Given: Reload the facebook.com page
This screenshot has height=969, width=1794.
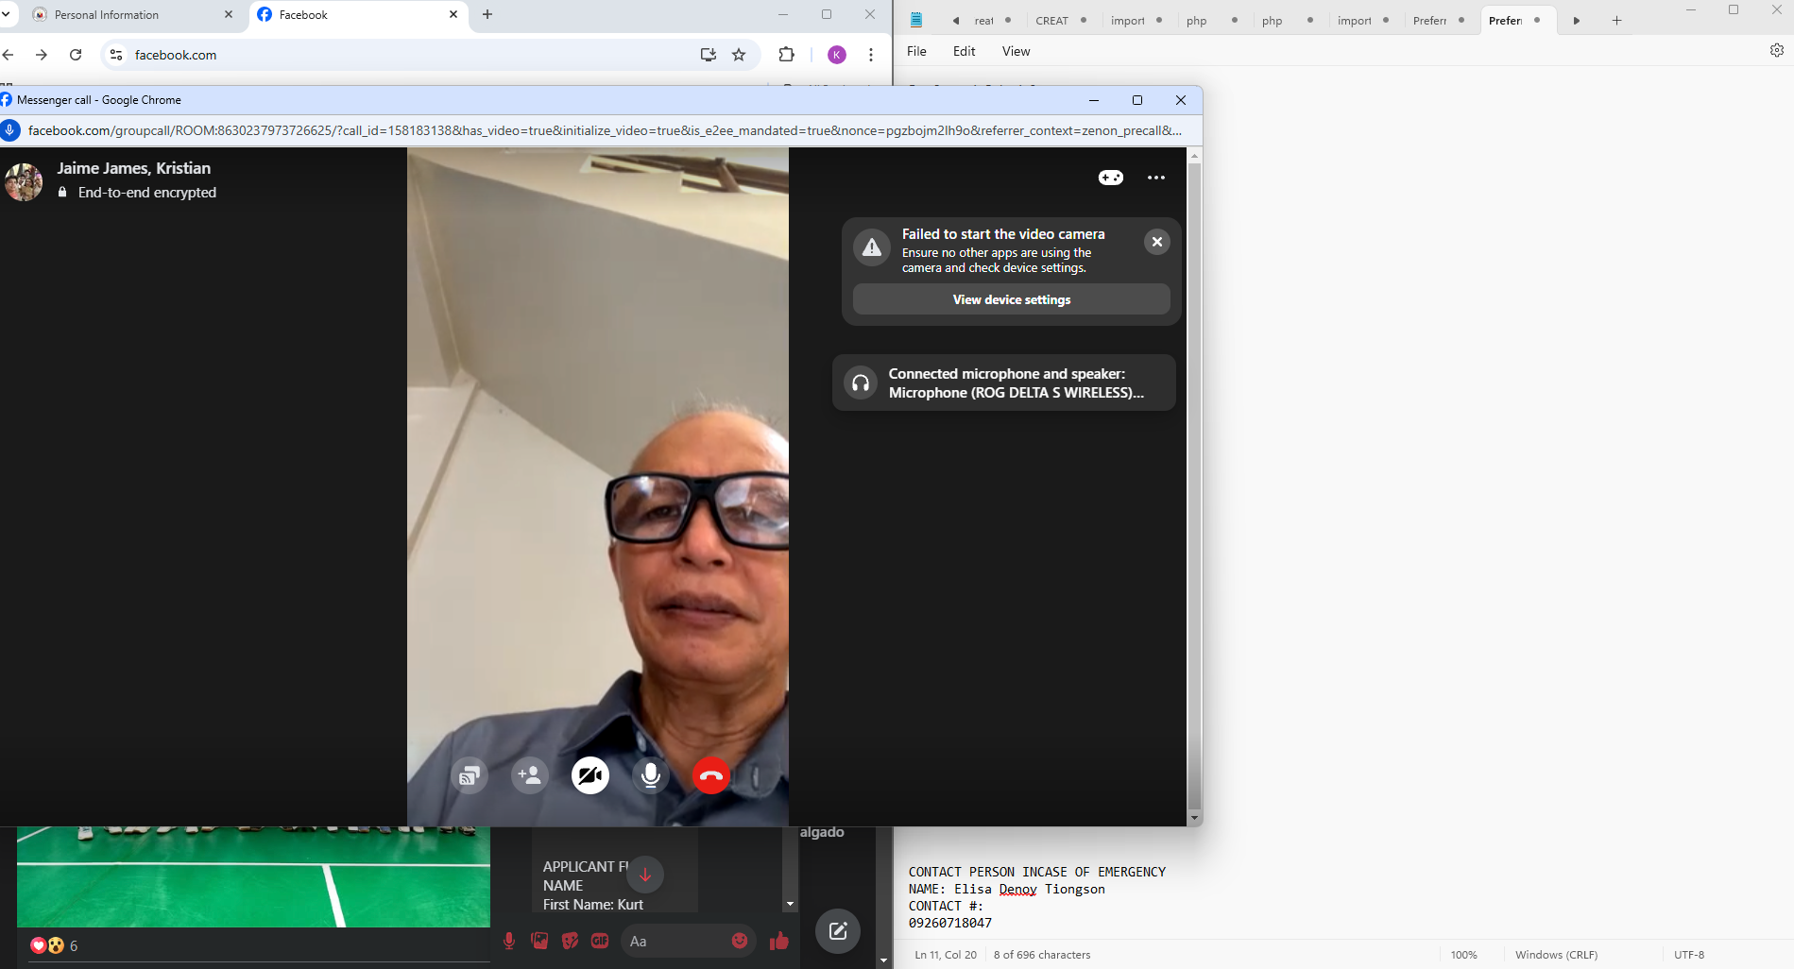Looking at the screenshot, I should [x=76, y=55].
